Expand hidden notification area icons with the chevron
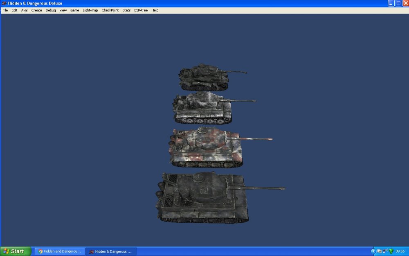Screen dimensions: 409x256 [x=373, y=251]
